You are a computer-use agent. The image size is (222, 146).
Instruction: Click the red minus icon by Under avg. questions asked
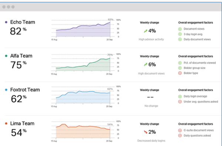click(180, 102)
